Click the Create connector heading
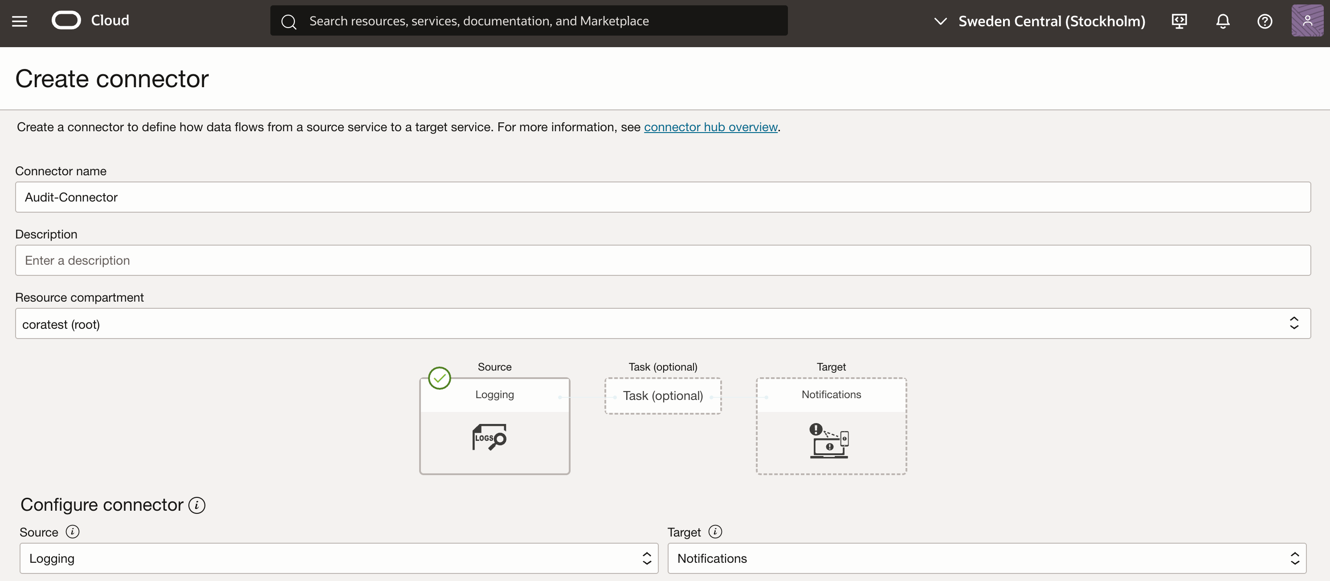Screen dimensions: 1330x581 112,79
